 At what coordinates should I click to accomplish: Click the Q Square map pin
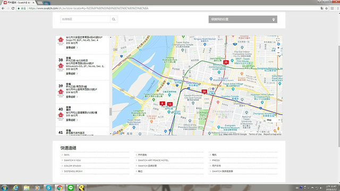(211, 79)
